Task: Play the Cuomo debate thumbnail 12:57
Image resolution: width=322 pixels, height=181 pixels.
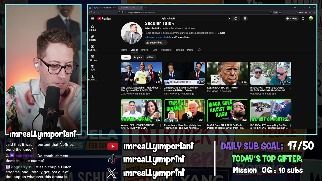Action: pos(184,73)
